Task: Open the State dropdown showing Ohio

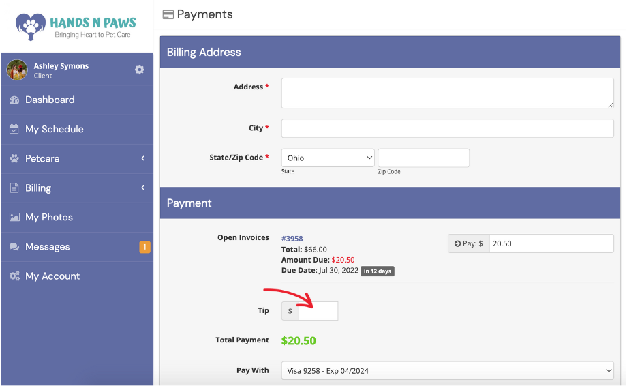Action: (328, 158)
